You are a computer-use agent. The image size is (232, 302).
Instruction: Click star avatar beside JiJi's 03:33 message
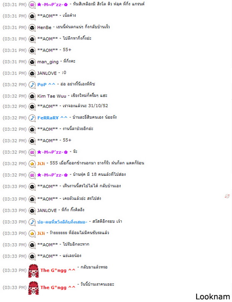point(32,234)
